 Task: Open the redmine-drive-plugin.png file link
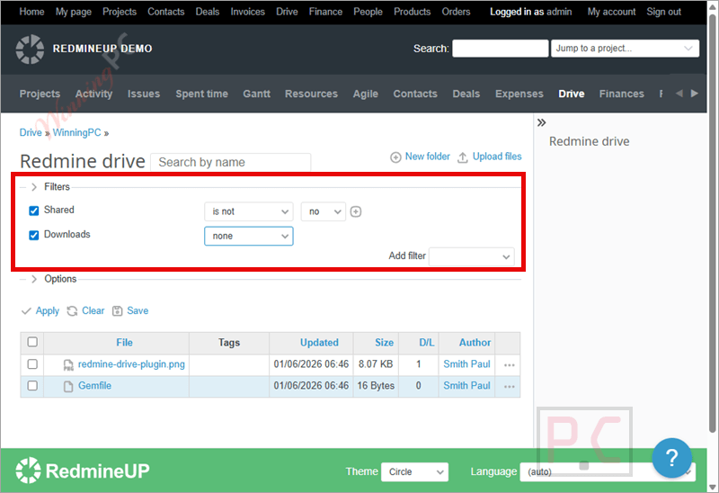coord(131,364)
